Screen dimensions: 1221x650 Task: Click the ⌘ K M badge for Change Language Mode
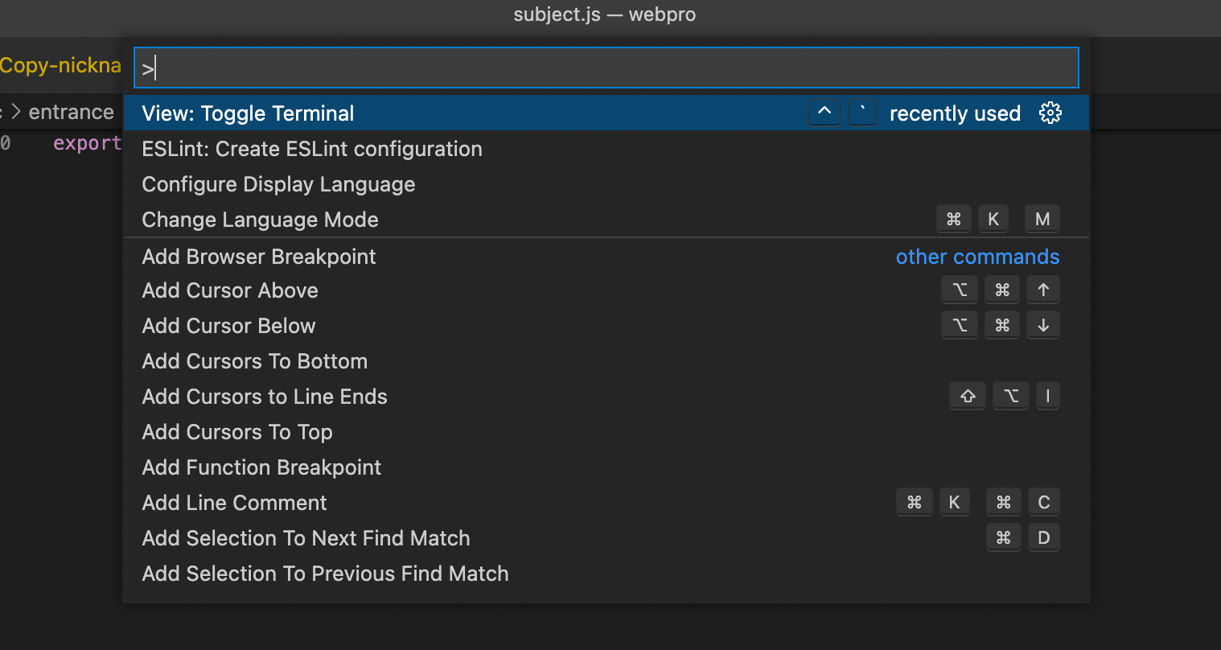click(997, 218)
